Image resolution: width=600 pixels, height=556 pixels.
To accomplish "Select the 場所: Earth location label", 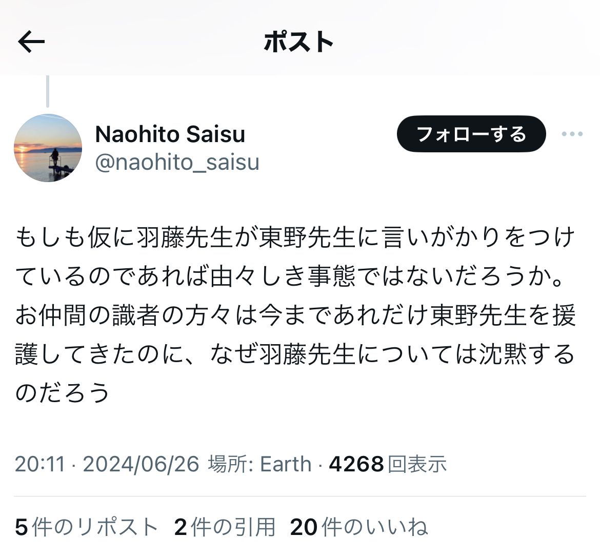I will pos(260,464).
